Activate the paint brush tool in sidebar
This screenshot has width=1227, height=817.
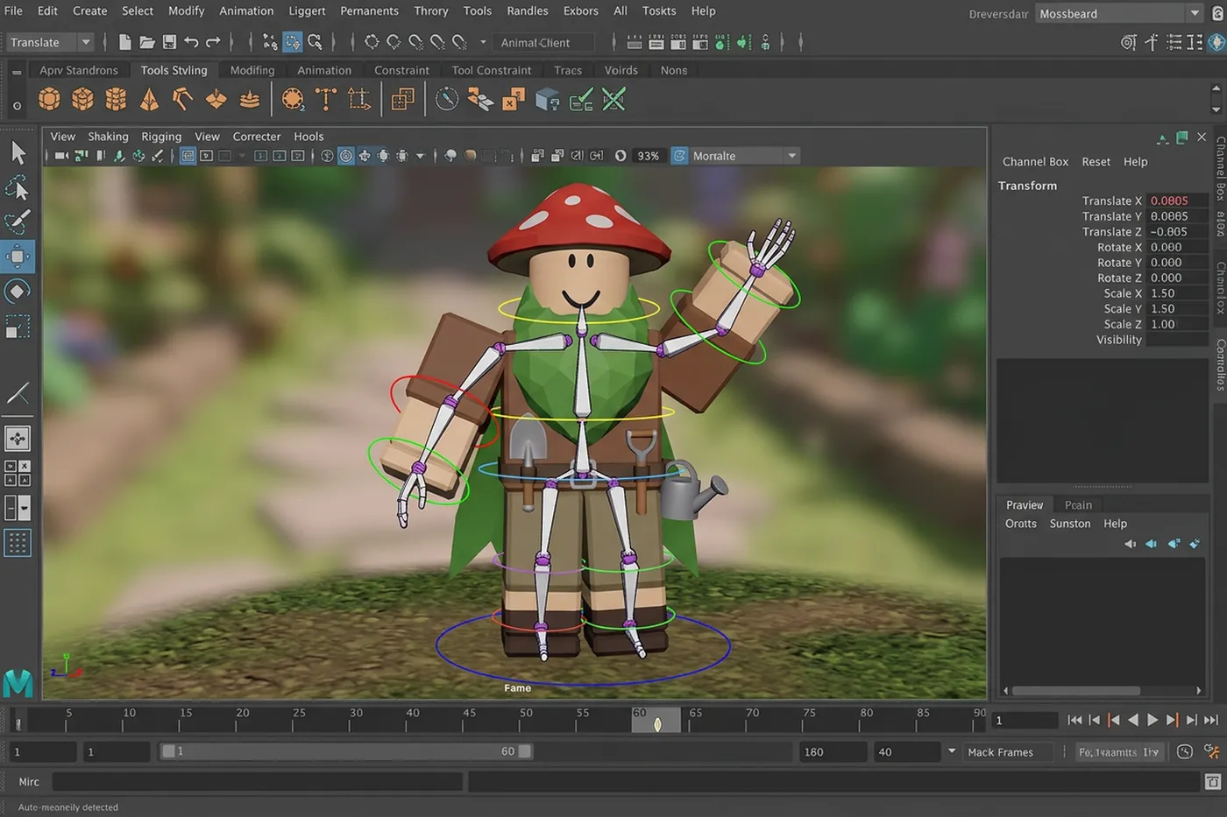click(x=18, y=222)
